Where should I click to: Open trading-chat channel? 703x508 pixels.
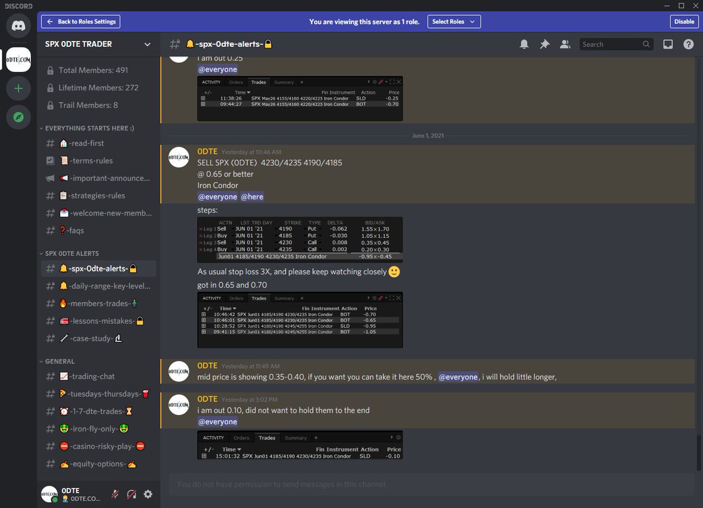click(98, 376)
